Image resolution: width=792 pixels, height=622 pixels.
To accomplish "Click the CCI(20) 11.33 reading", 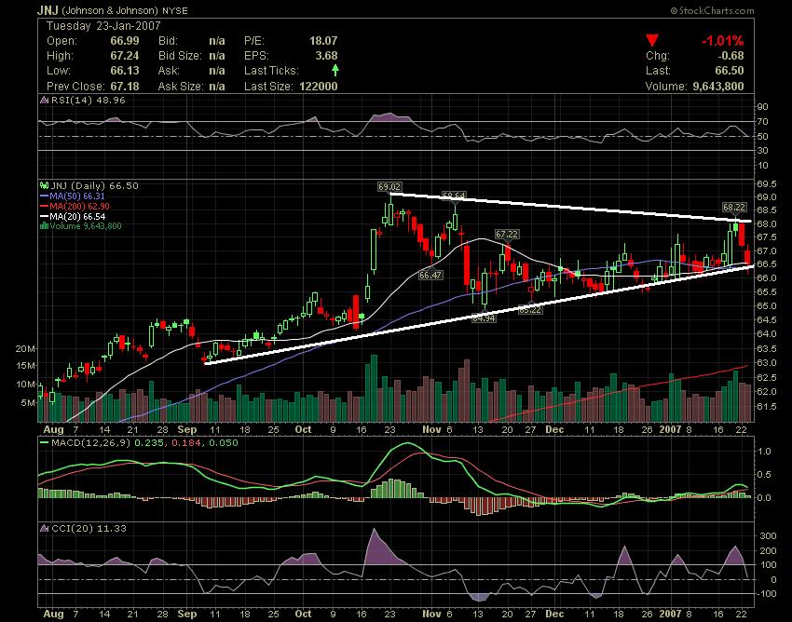I will 89,529.
